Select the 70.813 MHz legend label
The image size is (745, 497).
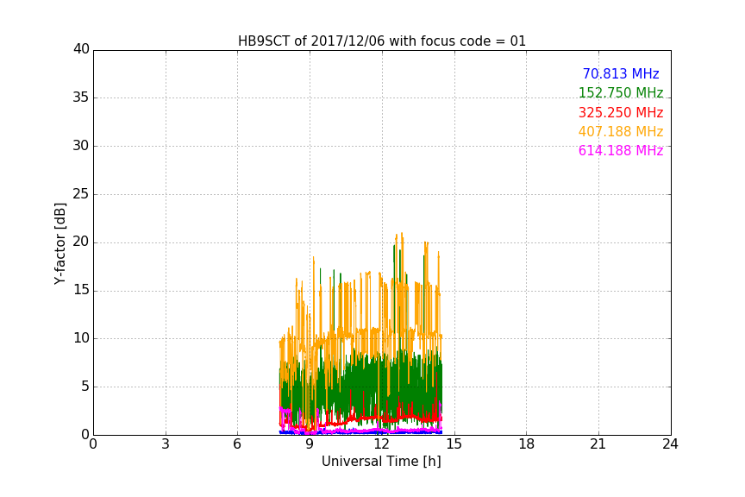point(621,74)
